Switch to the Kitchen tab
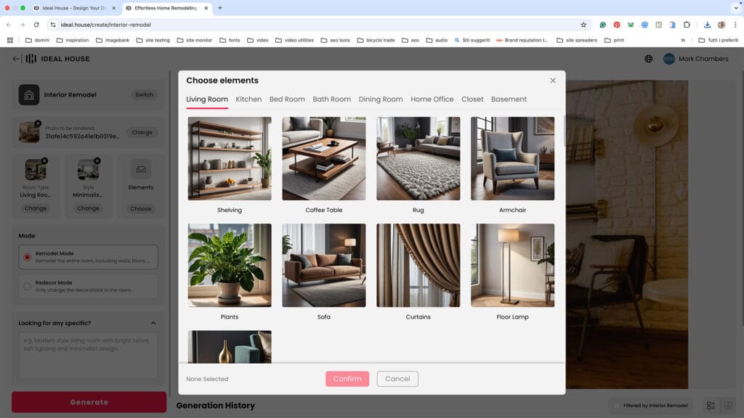Image resolution: width=744 pixels, height=418 pixels. (x=248, y=99)
